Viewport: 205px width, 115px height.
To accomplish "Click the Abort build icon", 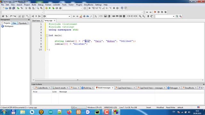I will (x=60, y=8).
